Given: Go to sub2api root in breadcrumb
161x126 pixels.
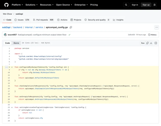Looking at the screenshot, I should 6,27.
